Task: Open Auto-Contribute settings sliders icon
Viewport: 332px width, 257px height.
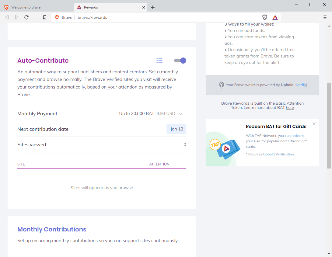Action: (x=159, y=61)
